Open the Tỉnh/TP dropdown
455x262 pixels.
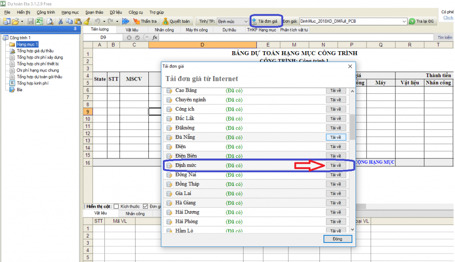[245, 21]
